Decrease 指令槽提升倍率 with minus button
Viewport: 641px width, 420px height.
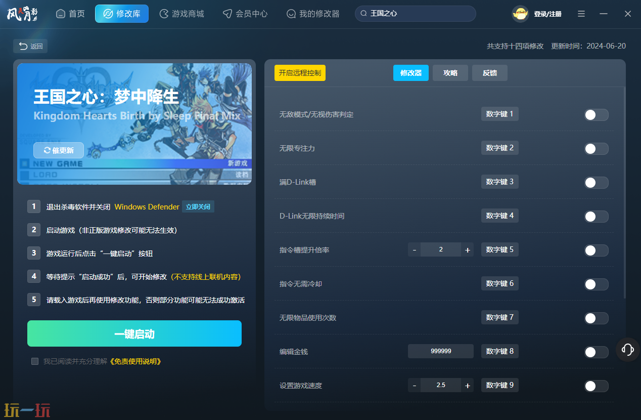point(415,250)
